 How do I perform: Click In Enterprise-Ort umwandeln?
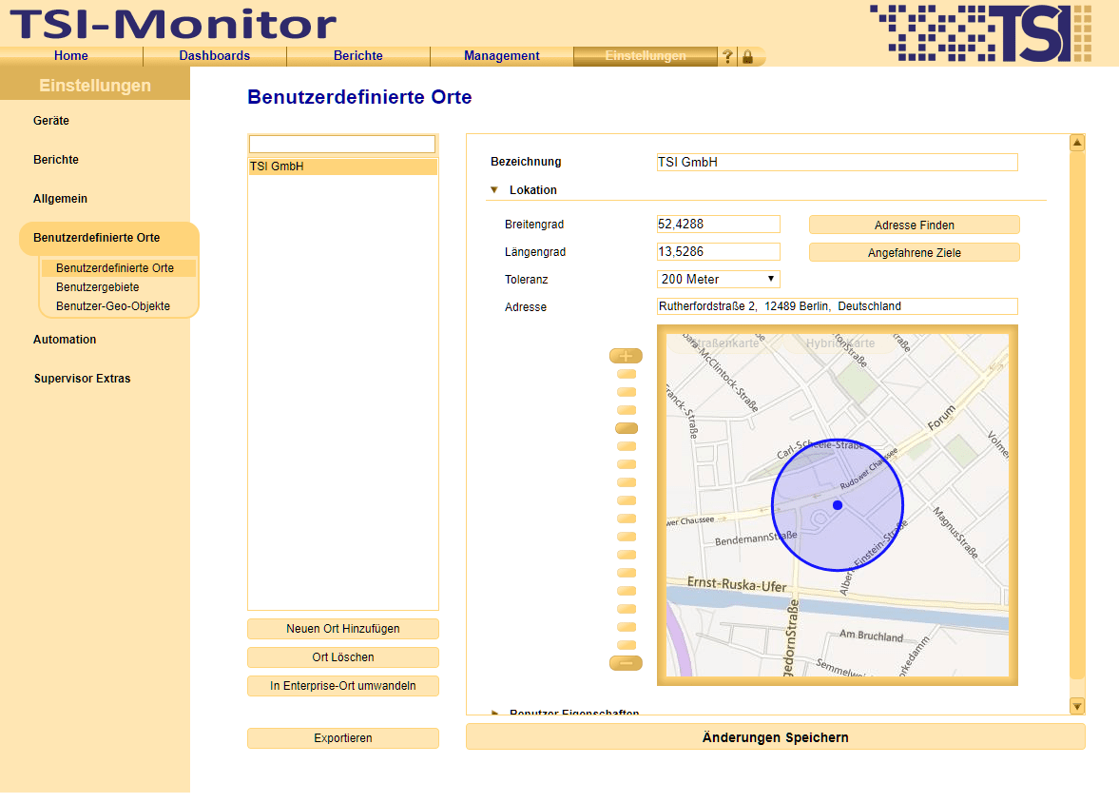click(343, 686)
